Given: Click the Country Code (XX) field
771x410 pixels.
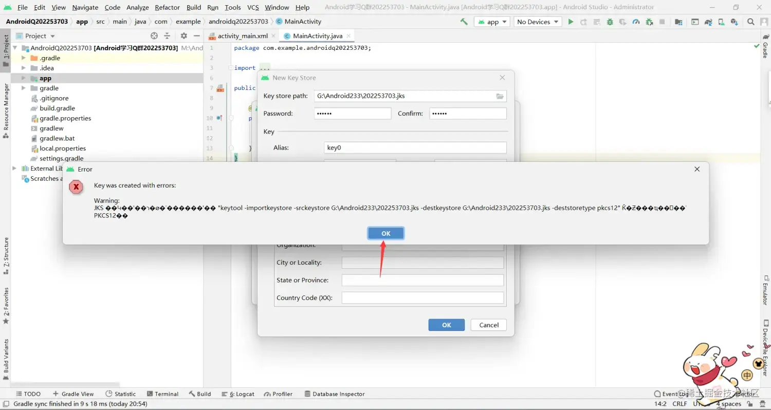Looking at the screenshot, I should pos(423,298).
